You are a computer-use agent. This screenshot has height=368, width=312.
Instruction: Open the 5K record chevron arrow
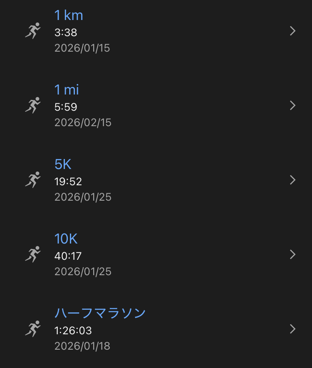[292, 180]
